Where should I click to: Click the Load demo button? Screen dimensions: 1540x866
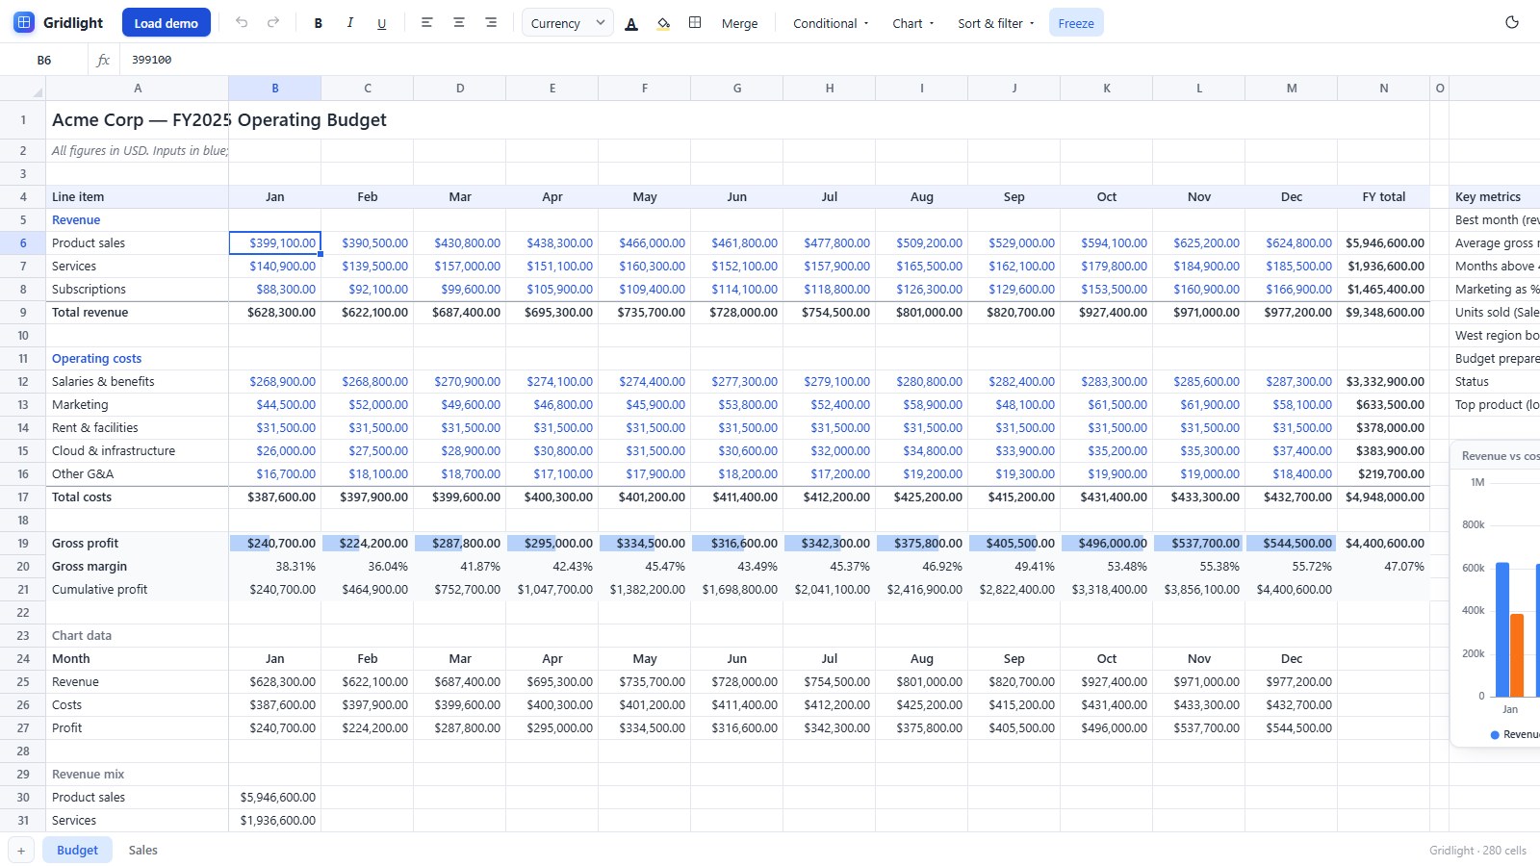click(167, 22)
